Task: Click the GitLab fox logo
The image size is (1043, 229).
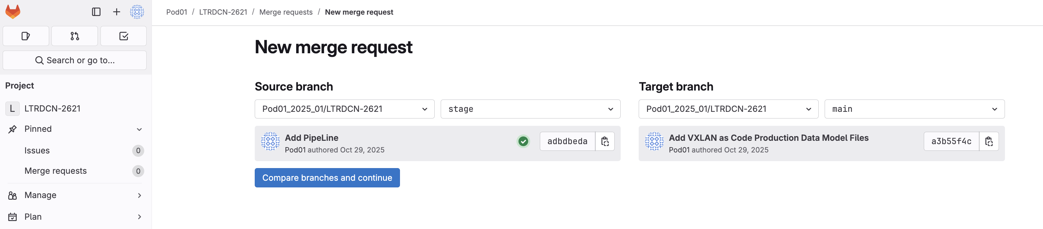Action: pos(13,12)
